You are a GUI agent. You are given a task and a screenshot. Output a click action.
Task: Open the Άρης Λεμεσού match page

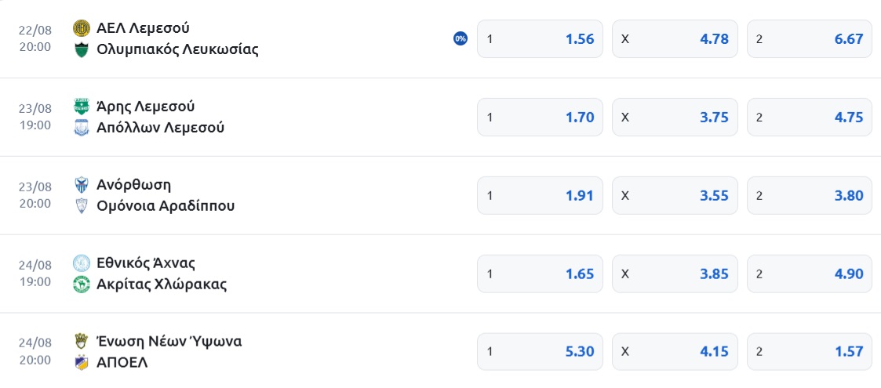coord(145,106)
